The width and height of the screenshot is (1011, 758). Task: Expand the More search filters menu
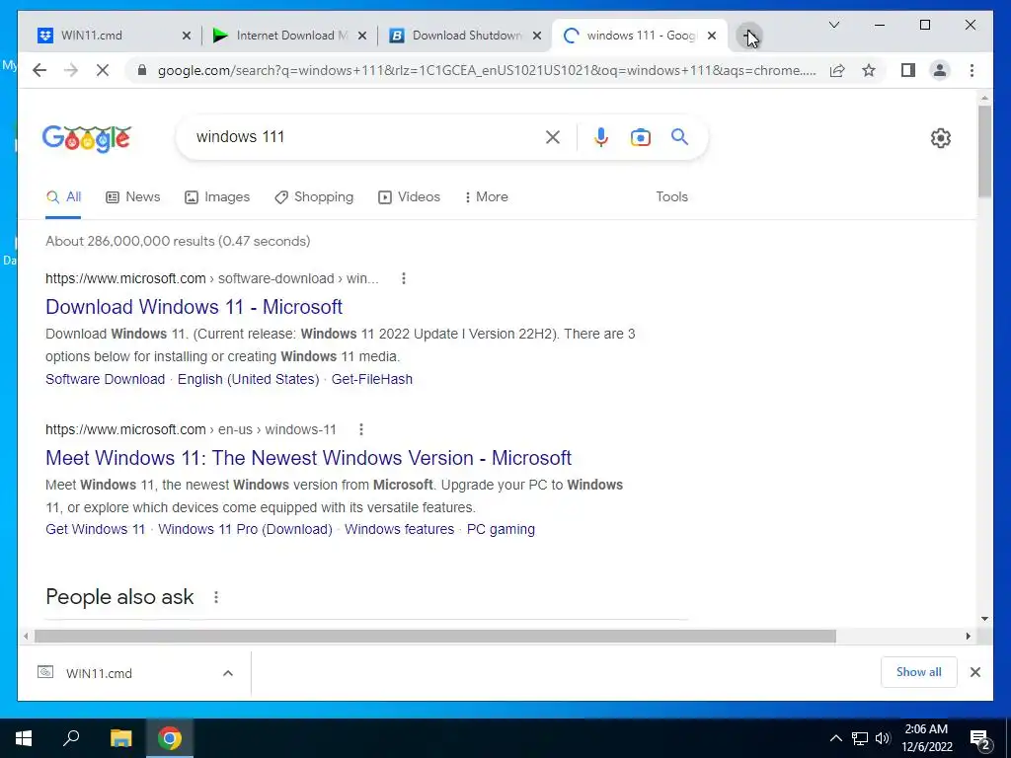[486, 196]
